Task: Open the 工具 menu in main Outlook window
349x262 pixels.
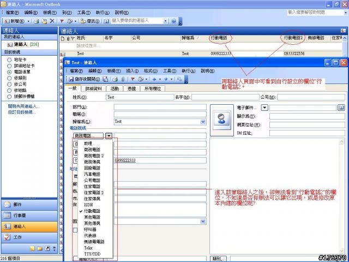Action: [x=83, y=13]
